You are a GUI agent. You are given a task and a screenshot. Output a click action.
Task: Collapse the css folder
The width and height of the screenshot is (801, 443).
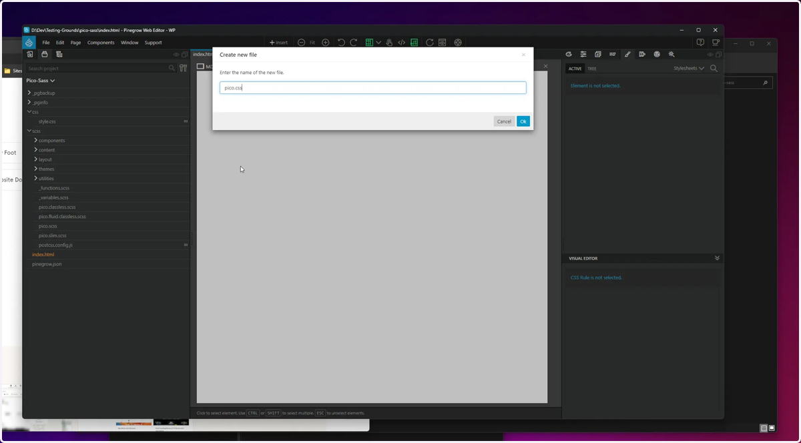click(29, 111)
